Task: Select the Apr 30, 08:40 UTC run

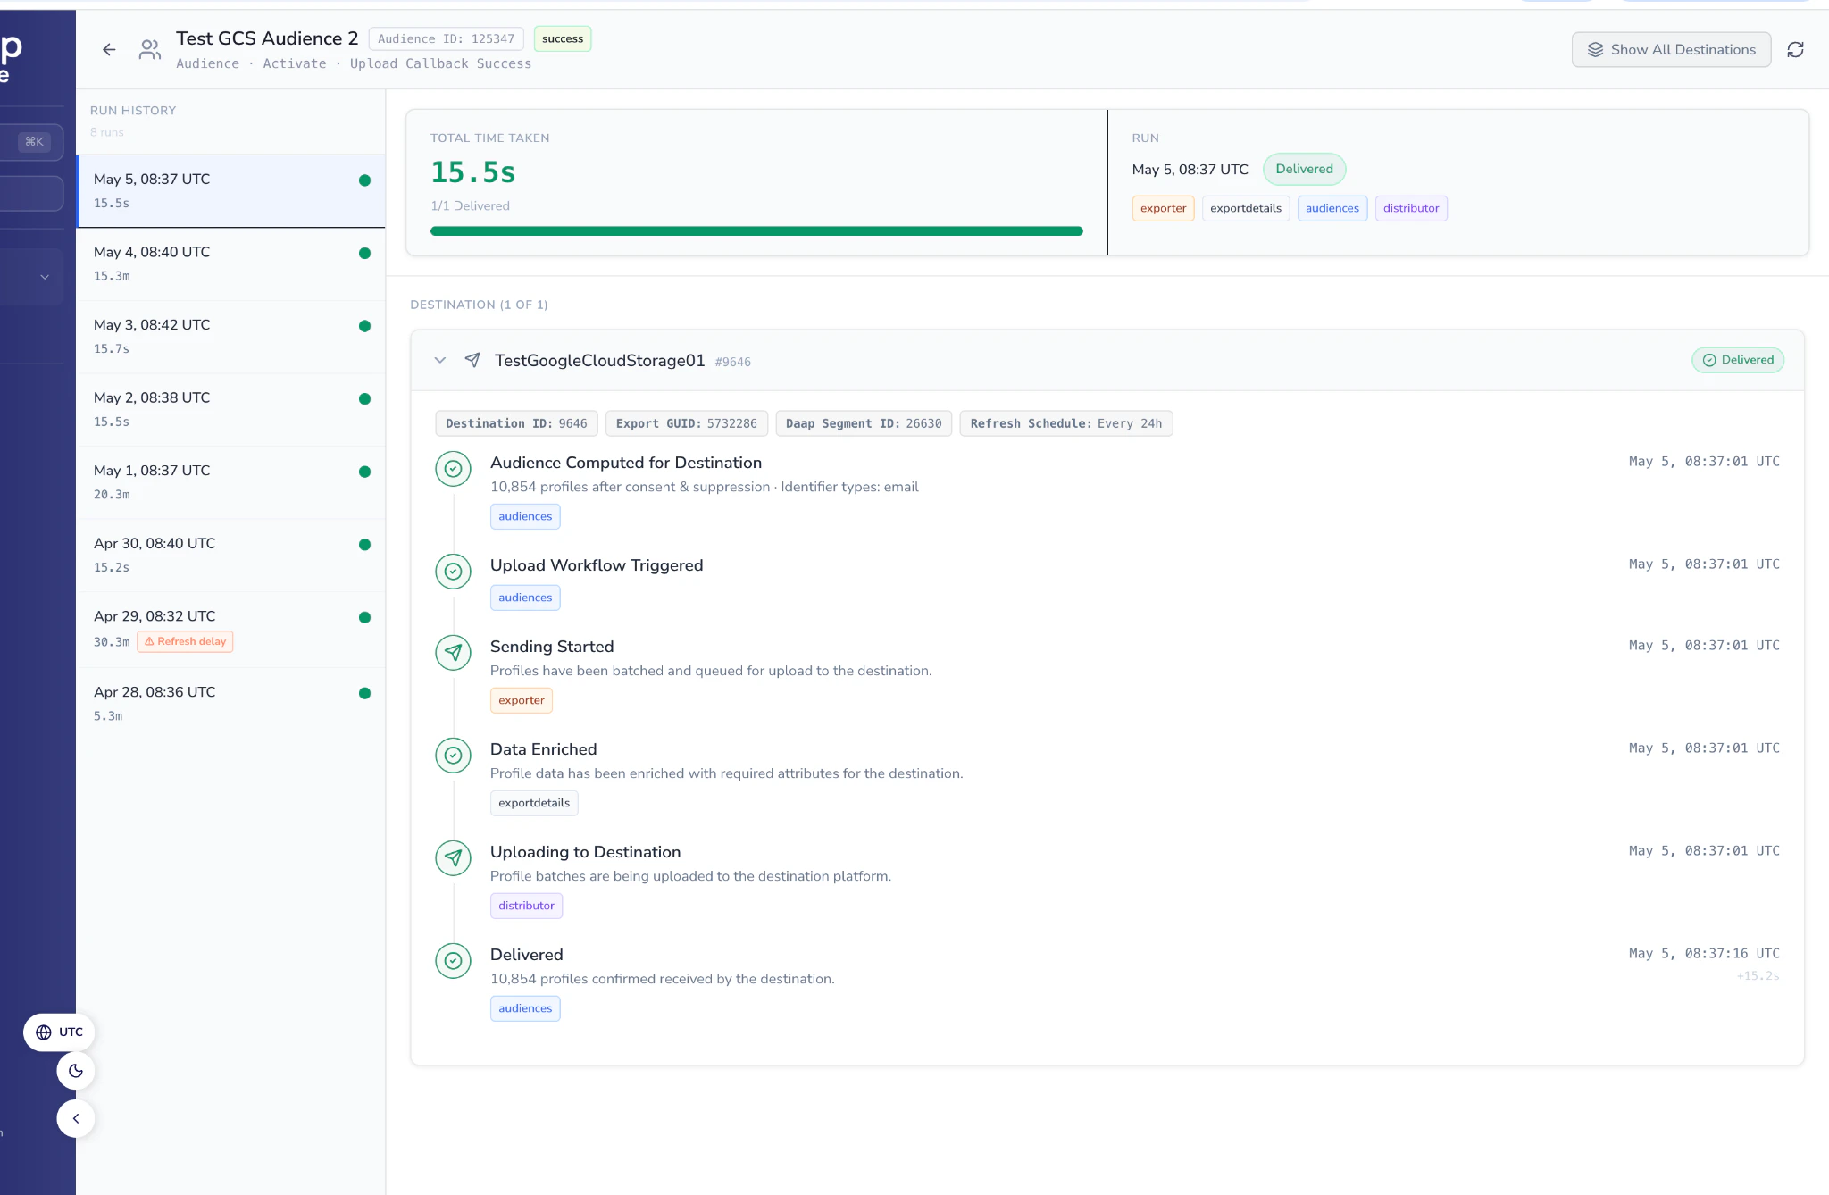Action: pyautogui.click(x=231, y=556)
